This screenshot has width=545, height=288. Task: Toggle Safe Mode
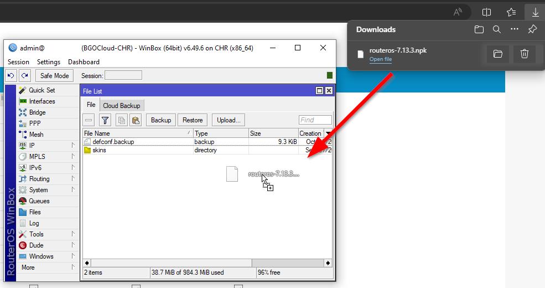54,75
